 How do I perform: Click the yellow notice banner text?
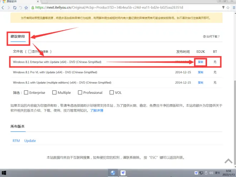(115, 18)
